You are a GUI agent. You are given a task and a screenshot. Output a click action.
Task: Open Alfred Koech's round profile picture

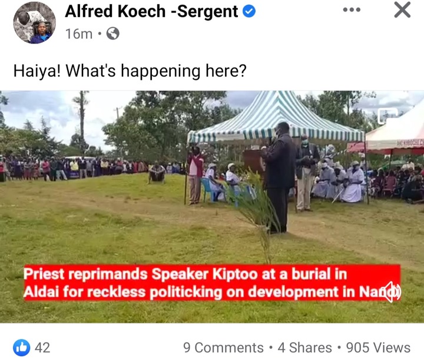coord(34,22)
